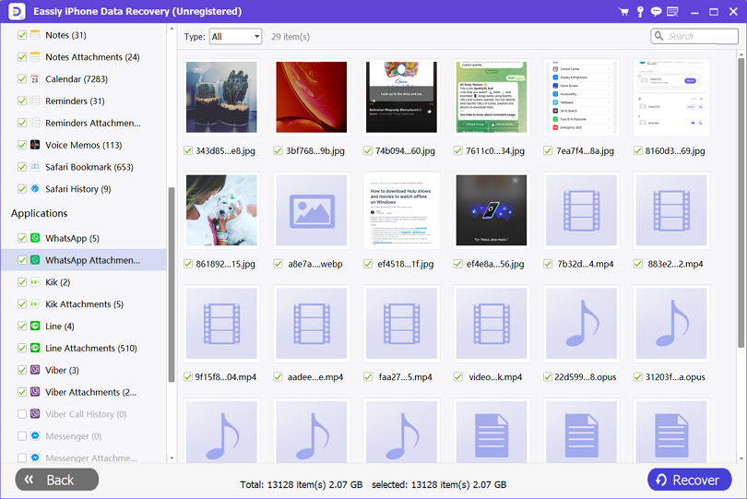Image resolution: width=747 pixels, height=499 pixels.
Task: Click sidebar scroll up arrow
Action: point(172,29)
